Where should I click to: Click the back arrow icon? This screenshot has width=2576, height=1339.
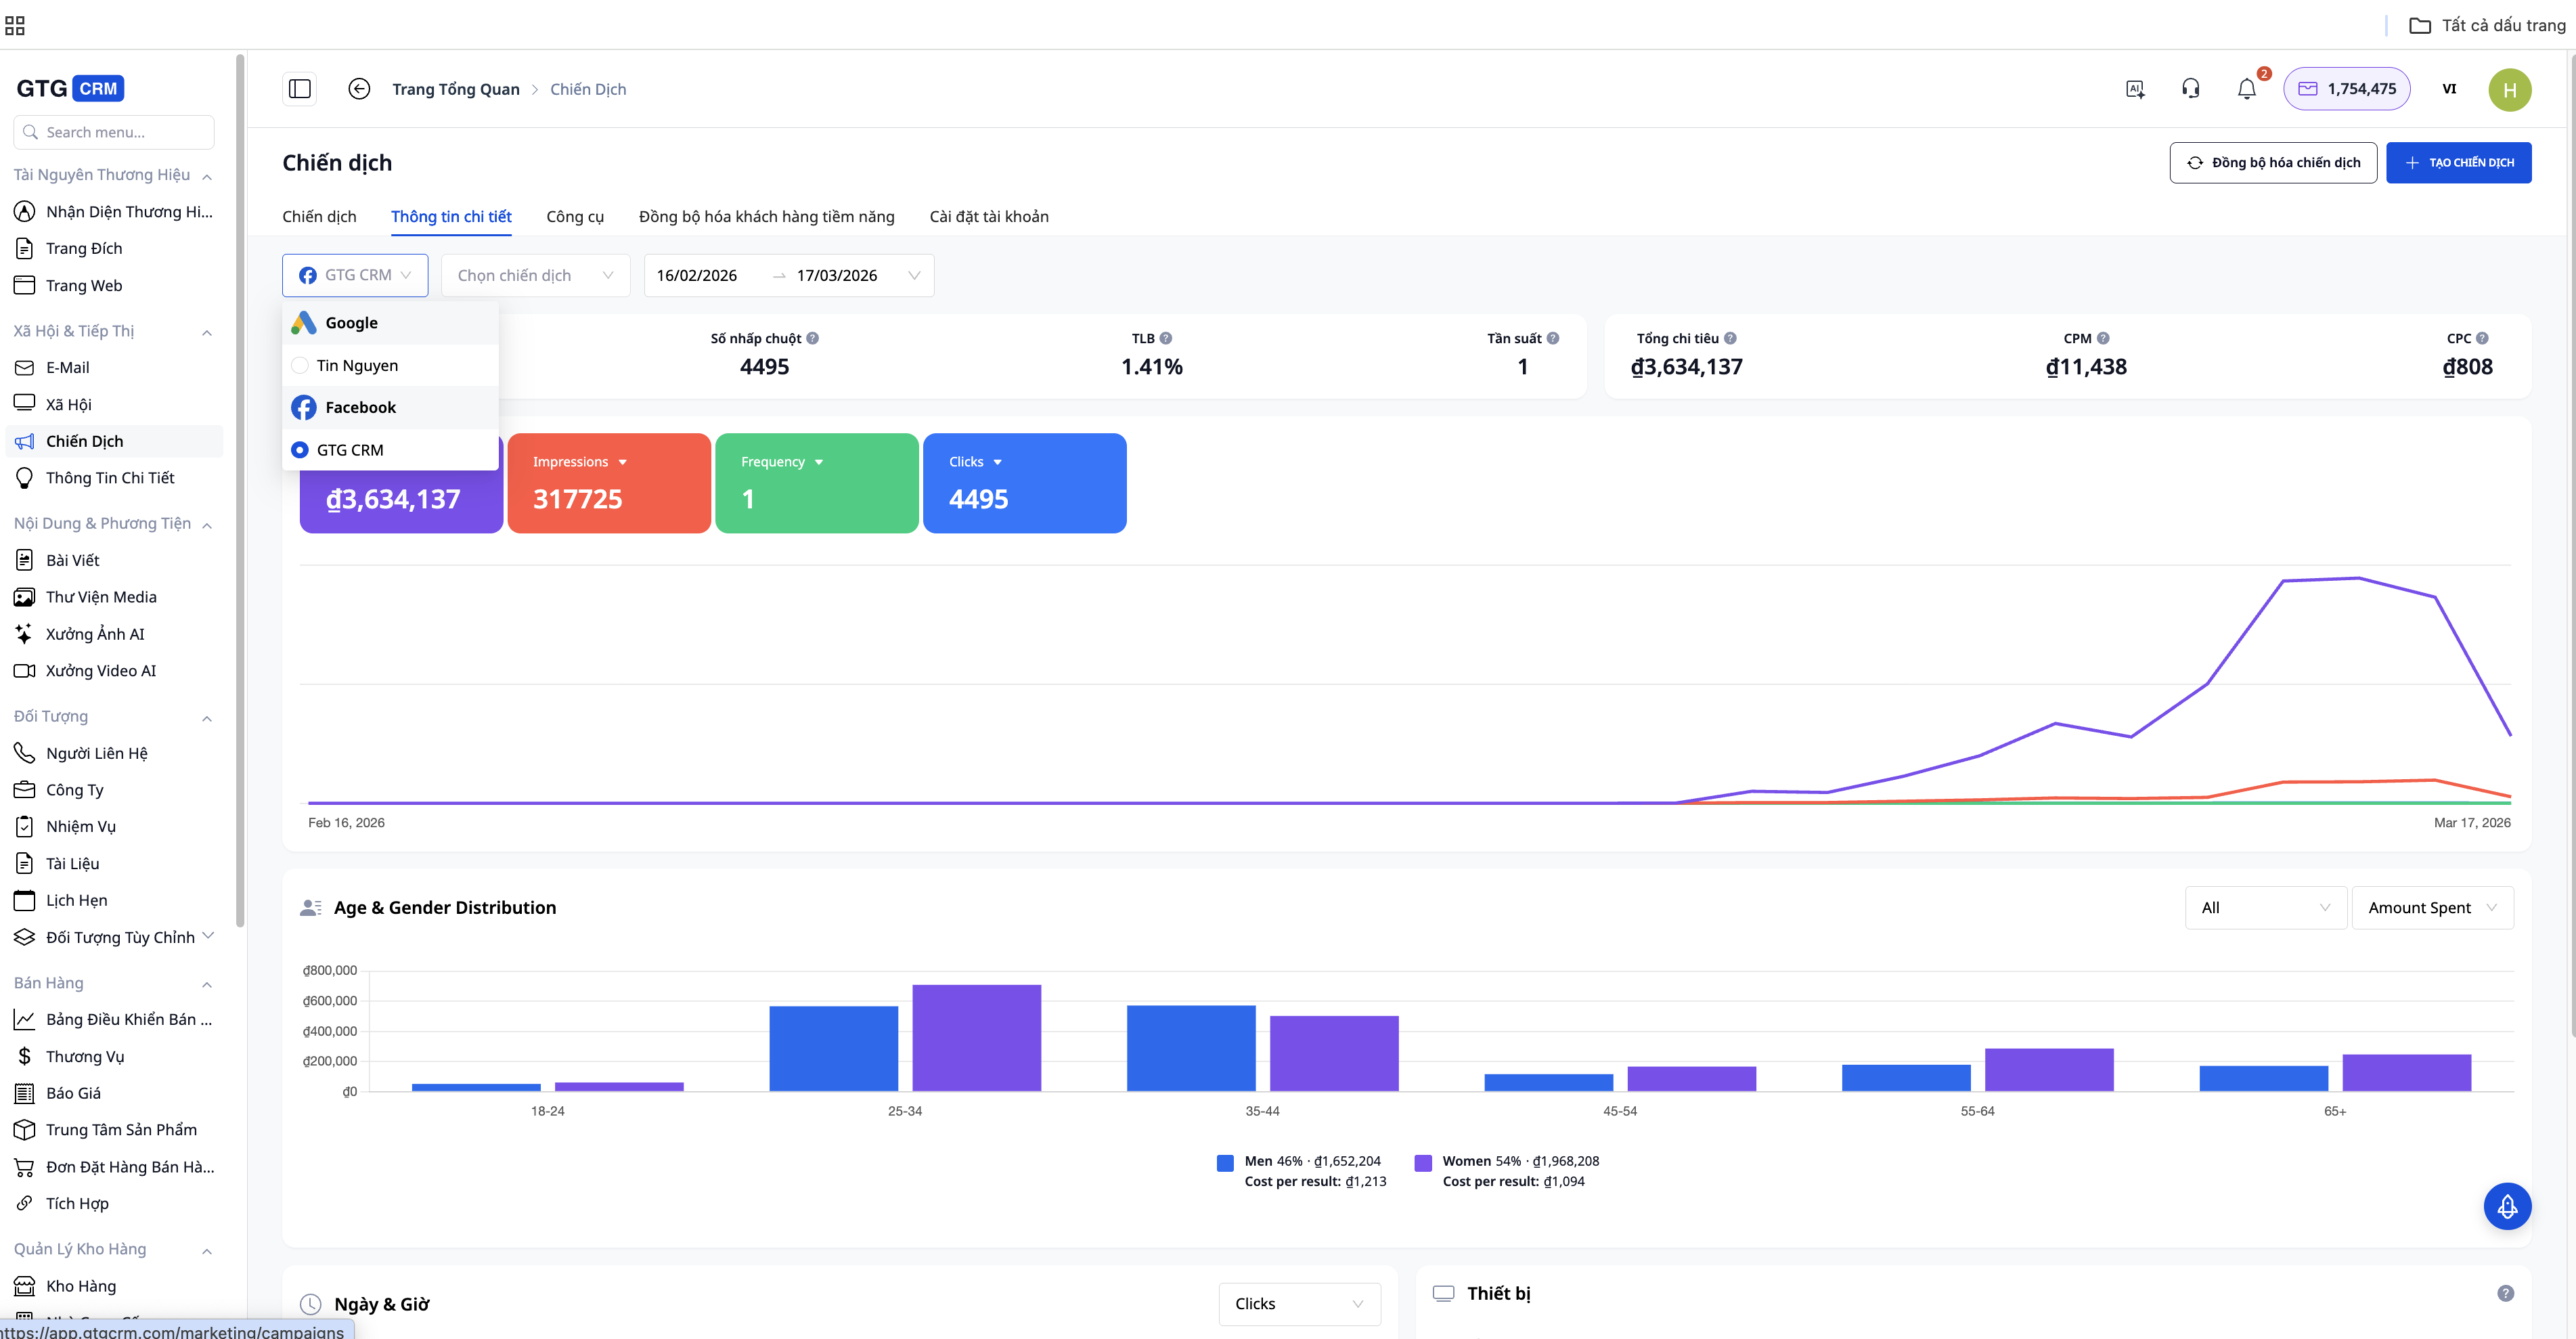[x=359, y=89]
